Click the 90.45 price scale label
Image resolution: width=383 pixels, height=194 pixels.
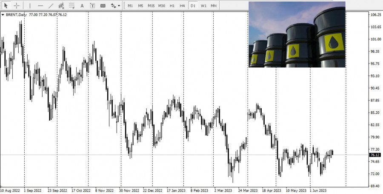tap(376, 88)
